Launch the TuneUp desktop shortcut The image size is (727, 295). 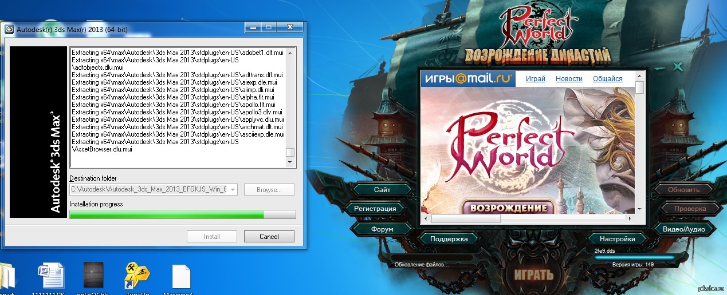click(x=137, y=276)
